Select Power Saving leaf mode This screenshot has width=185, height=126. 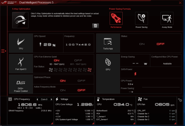tap(141, 18)
